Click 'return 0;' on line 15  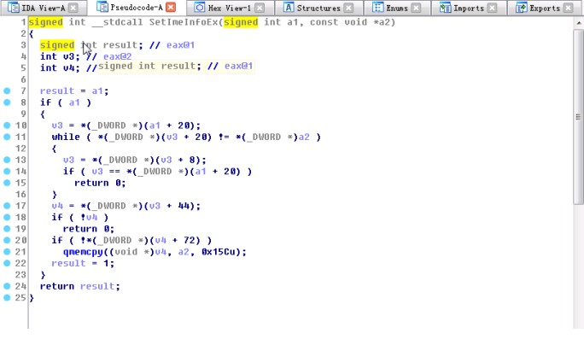[100, 184]
